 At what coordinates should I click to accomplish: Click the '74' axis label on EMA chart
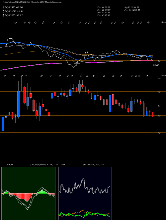[x=159, y=61]
